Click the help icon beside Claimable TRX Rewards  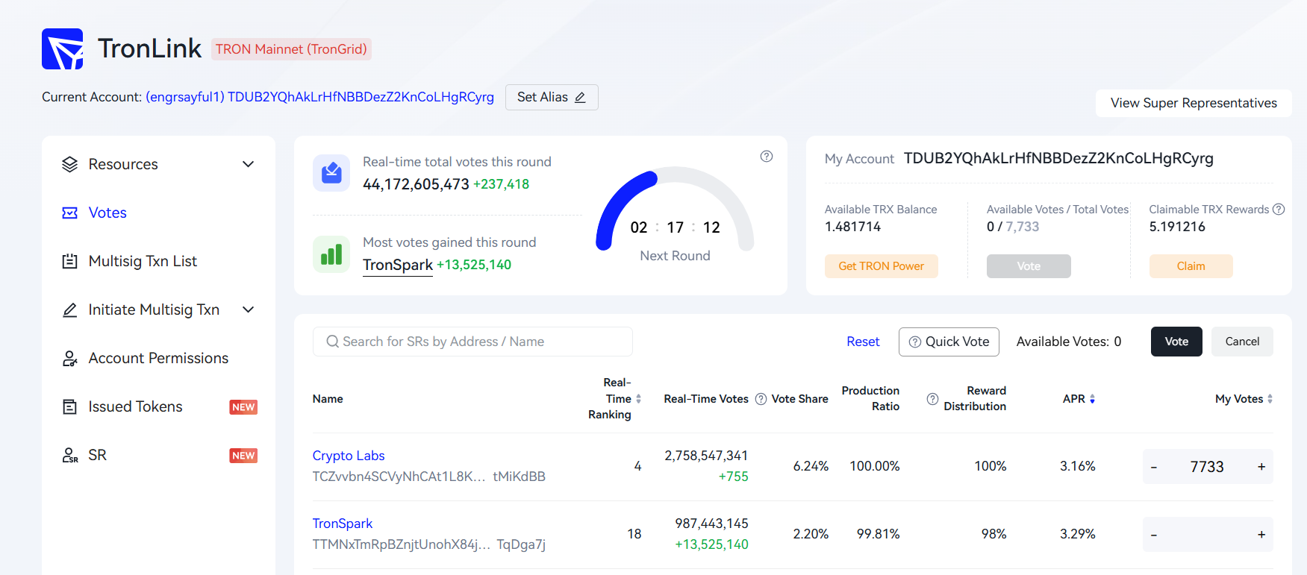coord(1279,210)
